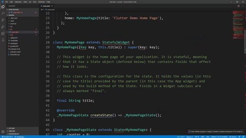Click the No Device status item
Image resolution: width=246 pixels, height=138 pixels.
coord(233,137)
